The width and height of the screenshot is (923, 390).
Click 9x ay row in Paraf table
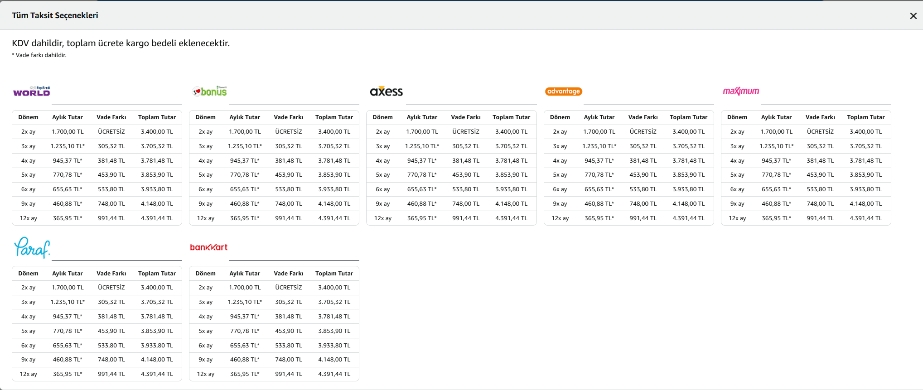97,360
